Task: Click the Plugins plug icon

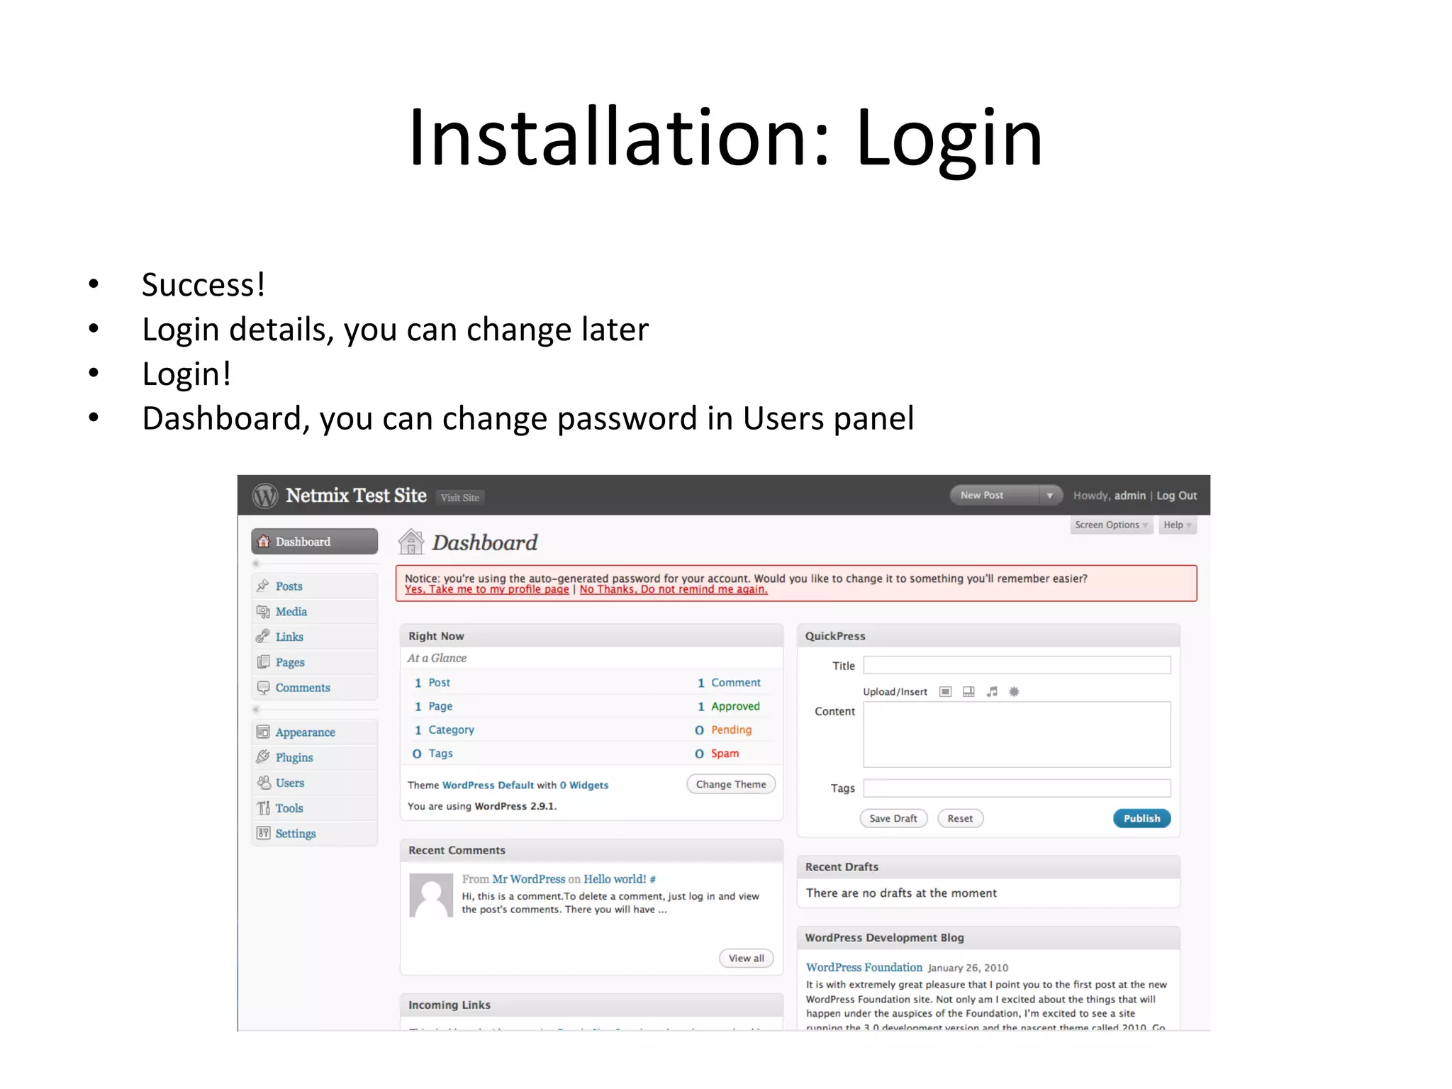Action: (263, 756)
